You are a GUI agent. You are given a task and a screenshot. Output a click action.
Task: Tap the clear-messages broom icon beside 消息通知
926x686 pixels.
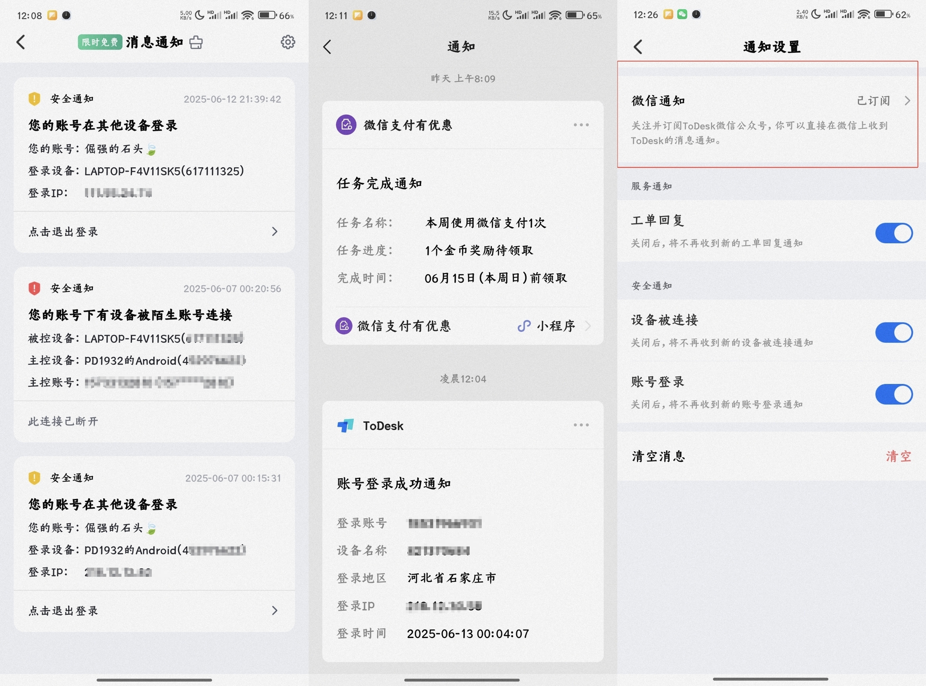point(196,42)
